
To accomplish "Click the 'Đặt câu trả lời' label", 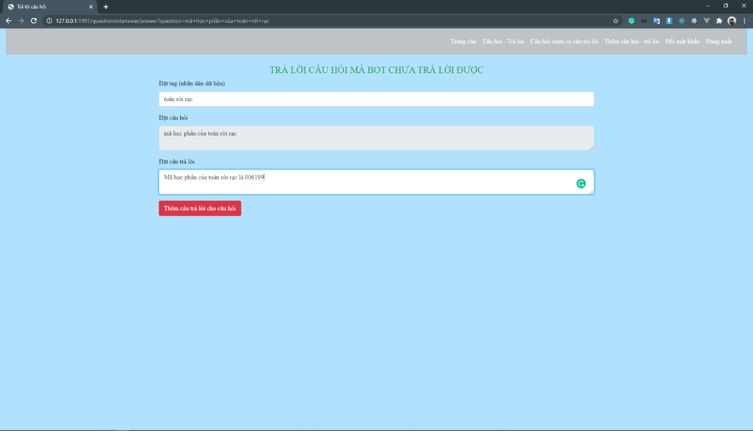I will pyautogui.click(x=177, y=162).
